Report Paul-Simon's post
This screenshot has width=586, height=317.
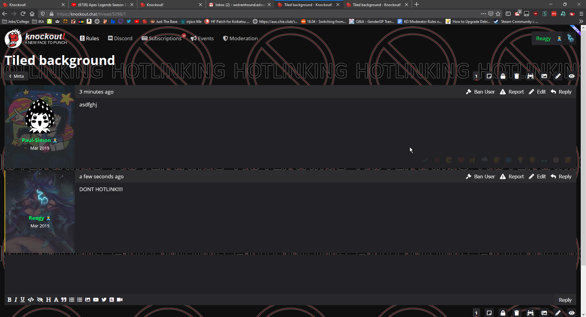(512, 92)
